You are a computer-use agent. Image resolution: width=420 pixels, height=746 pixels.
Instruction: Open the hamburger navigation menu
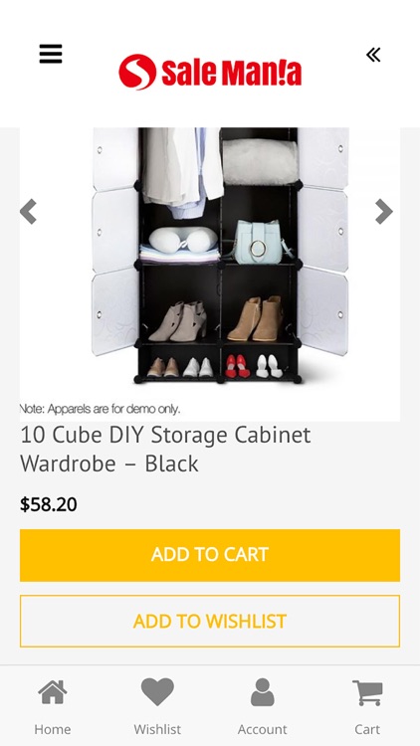tap(51, 54)
